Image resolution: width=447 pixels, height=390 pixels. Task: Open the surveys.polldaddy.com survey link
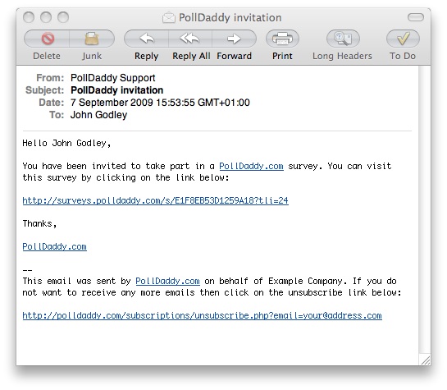click(x=155, y=200)
